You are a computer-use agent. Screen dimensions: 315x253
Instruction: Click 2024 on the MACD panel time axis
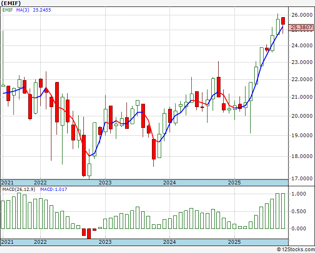pos(170,242)
